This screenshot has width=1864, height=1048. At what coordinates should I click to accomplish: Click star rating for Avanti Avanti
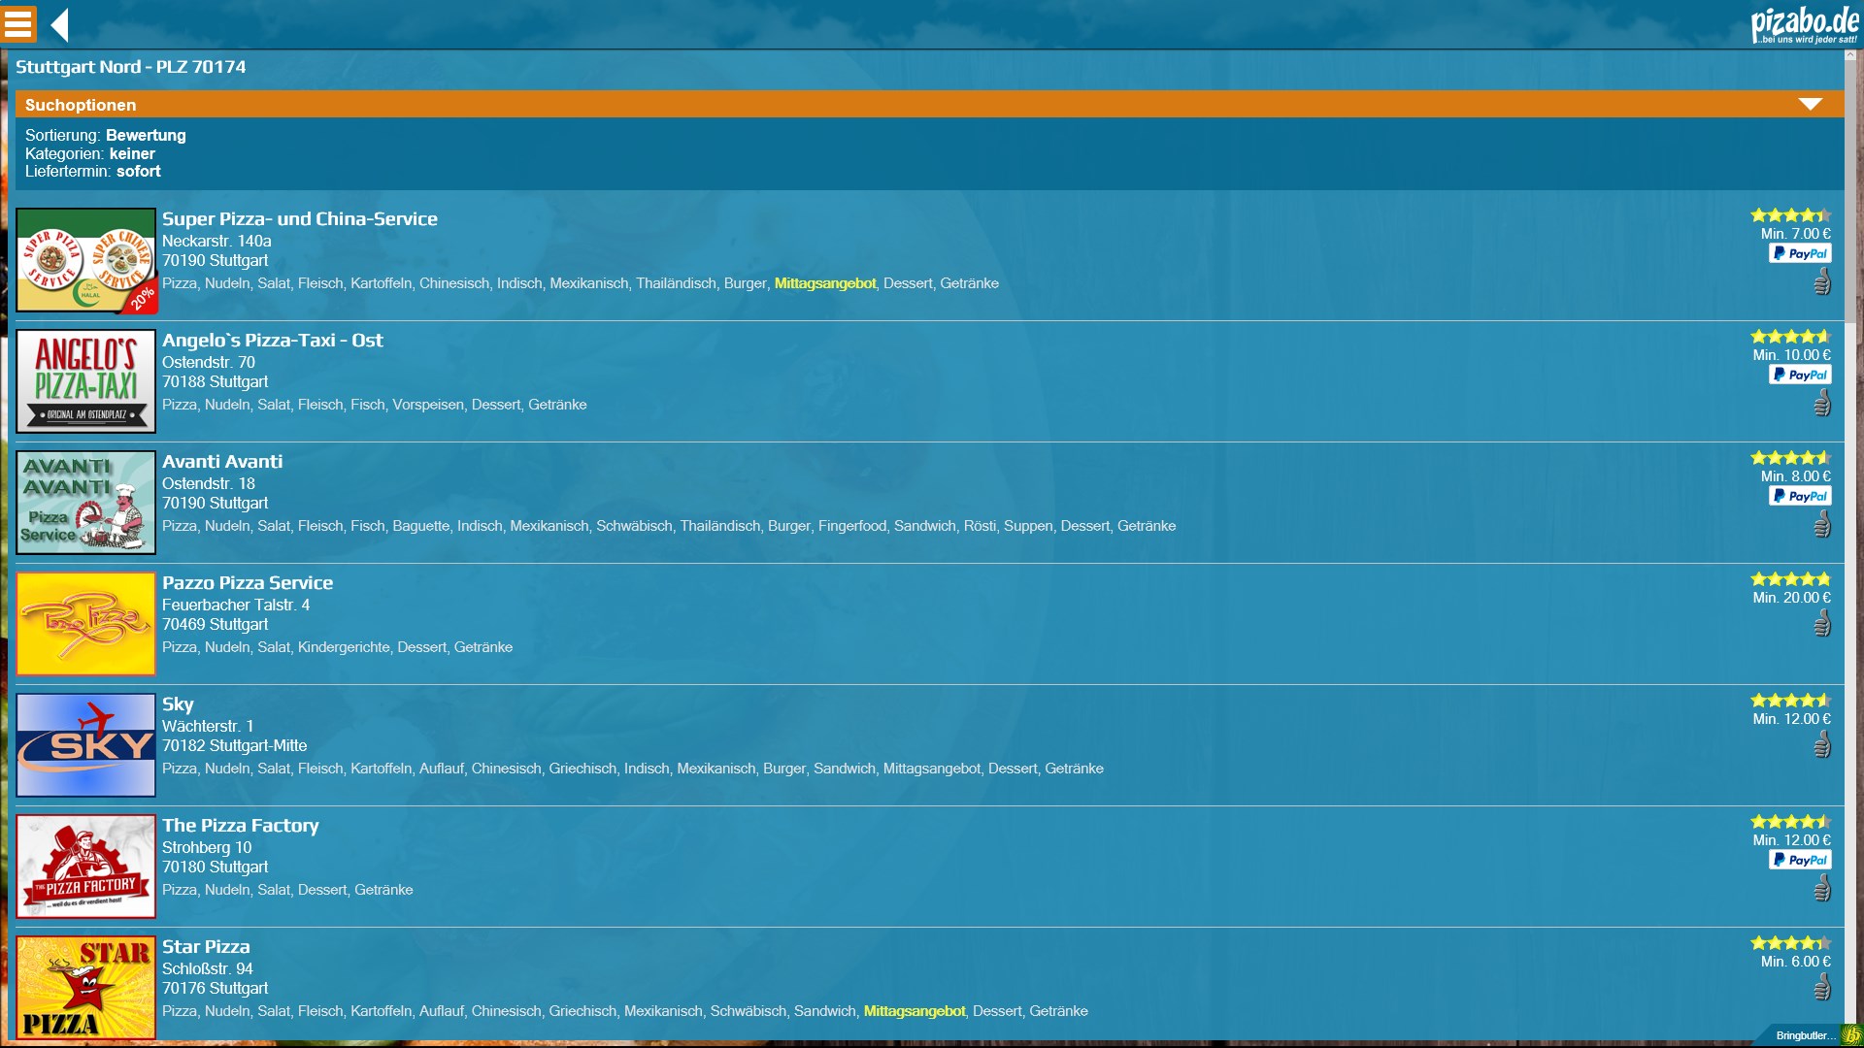pos(1790,457)
